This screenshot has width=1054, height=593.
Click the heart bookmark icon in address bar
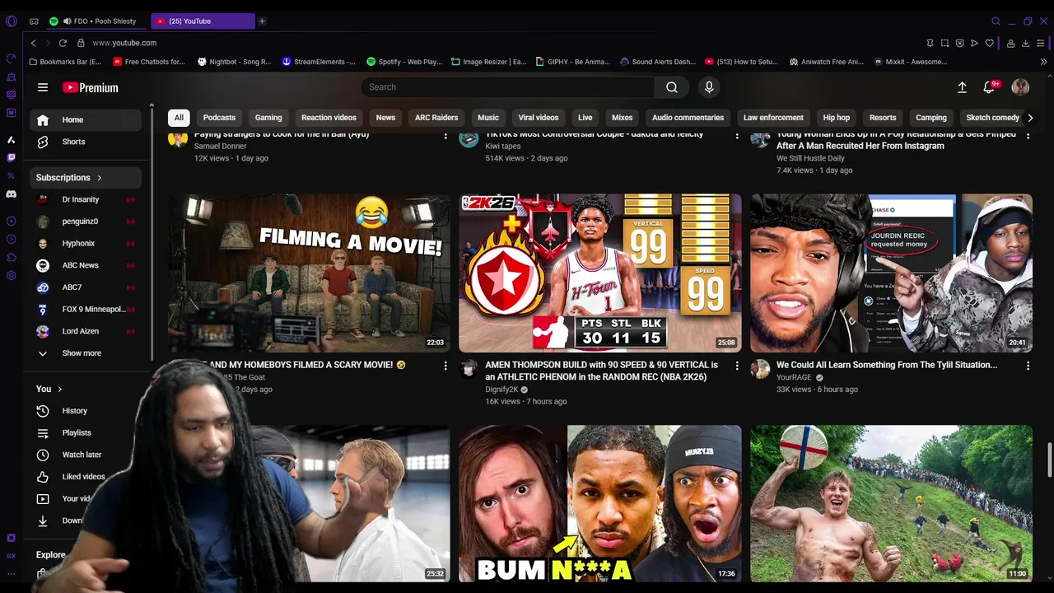990,43
